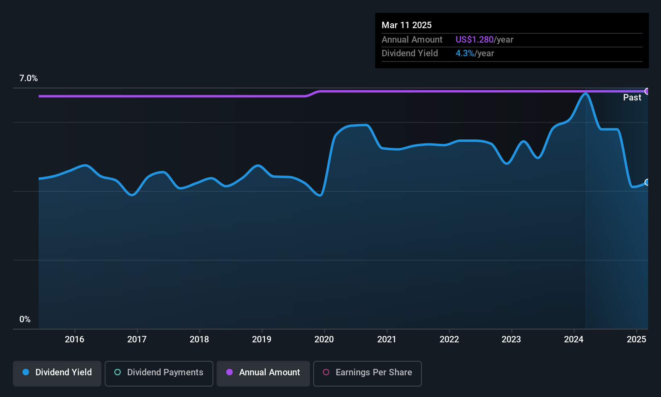Click the 2019 x-axis label
Viewport: 661px width, 397px height.
coord(262,339)
